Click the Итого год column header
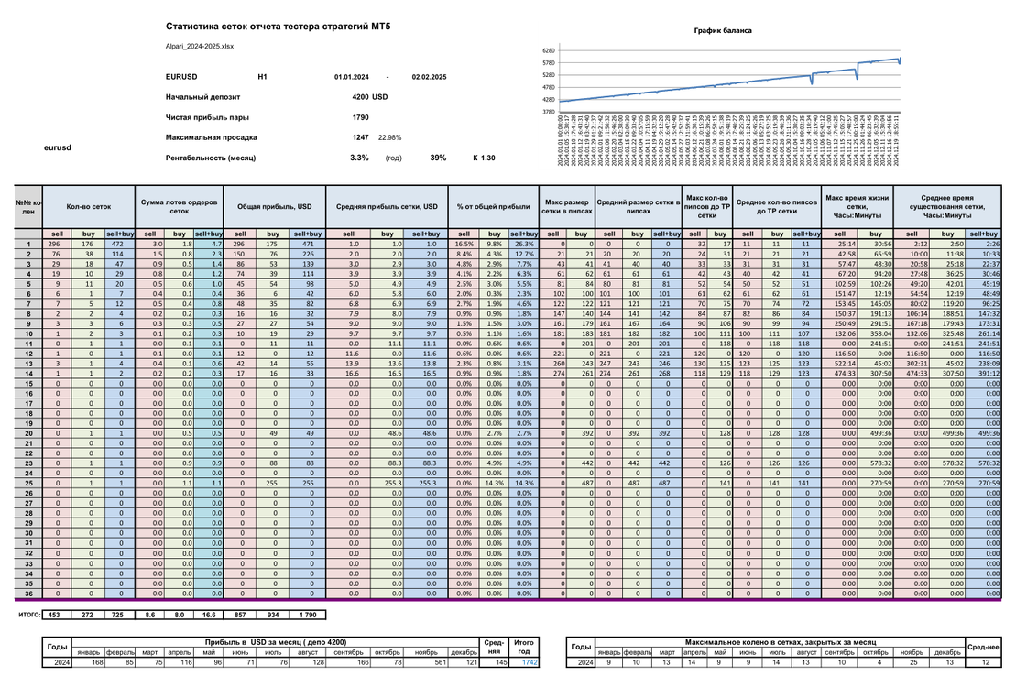The height and width of the screenshot is (687, 1016). pos(524,647)
